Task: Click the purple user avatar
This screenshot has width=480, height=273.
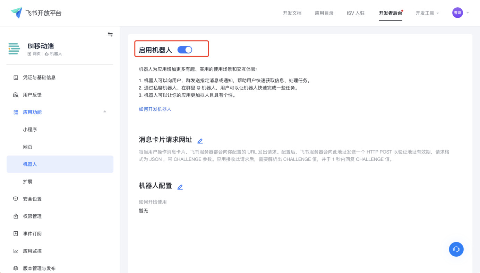Action: [457, 13]
